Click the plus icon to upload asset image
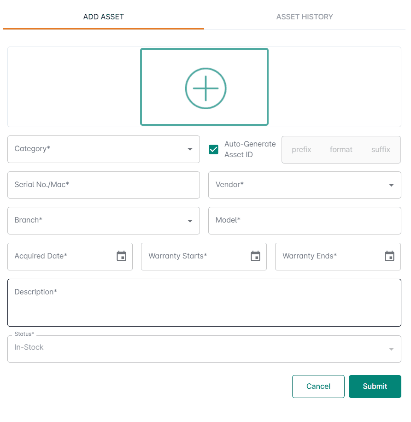This screenshot has height=422, width=411. [205, 88]
